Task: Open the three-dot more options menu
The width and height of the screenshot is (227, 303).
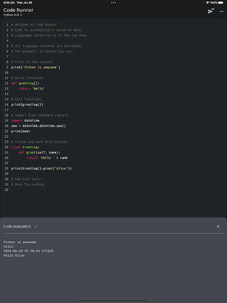Action: coord(222,11)
